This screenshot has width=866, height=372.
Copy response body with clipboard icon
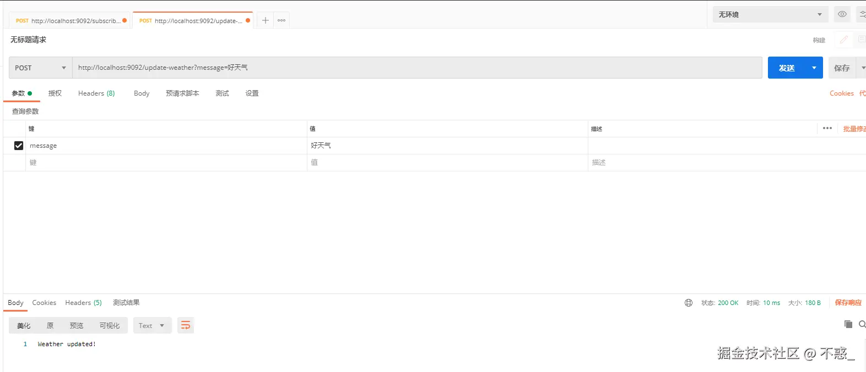coord(848,324)
